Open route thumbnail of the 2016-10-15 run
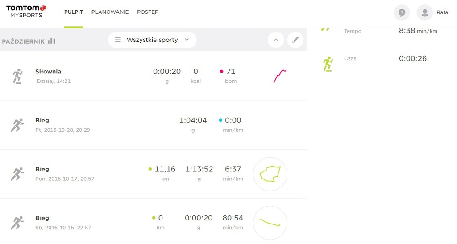Screen dimensions: 457x244 click(270, 223)
